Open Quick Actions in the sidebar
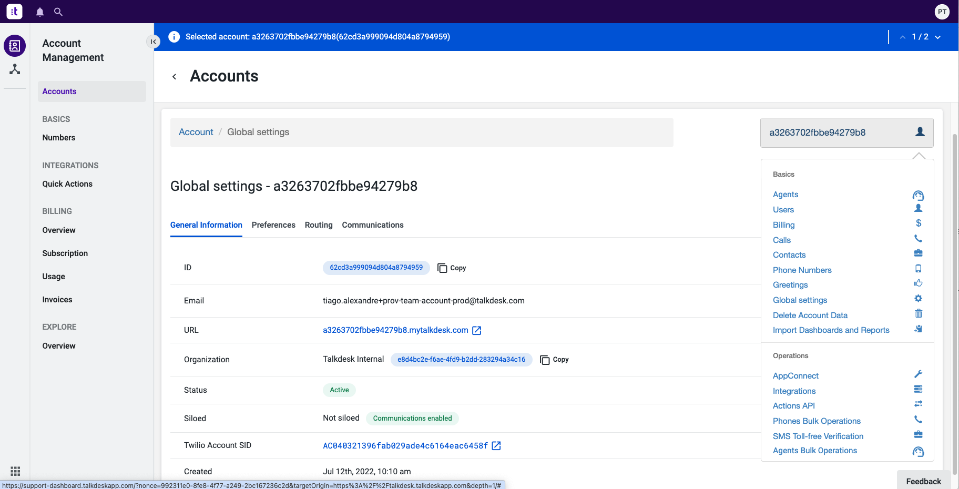Screen dimensions: 959x489 (67, 184)
